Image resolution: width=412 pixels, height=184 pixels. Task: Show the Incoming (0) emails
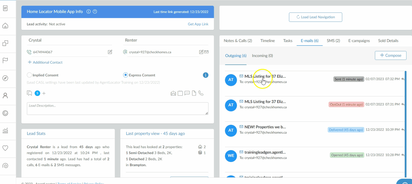(x=262, y=56)
